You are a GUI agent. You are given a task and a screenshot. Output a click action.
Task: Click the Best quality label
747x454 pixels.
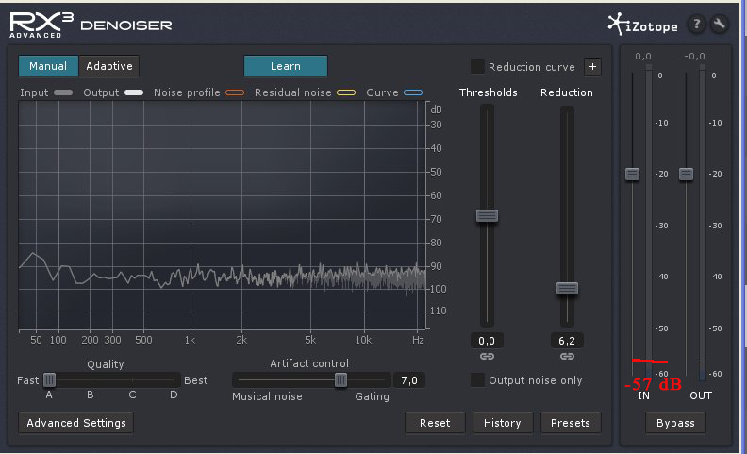[x=196, y=380]
